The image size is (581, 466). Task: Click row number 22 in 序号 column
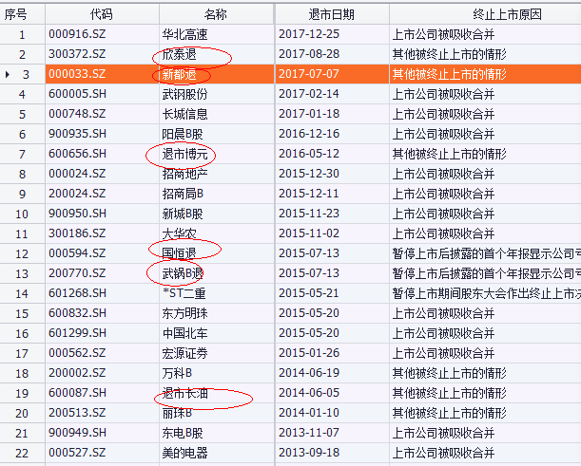tap(22, 453)
